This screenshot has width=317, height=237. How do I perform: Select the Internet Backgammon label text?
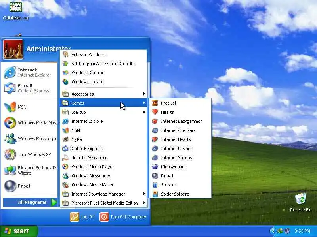point(182,121)
